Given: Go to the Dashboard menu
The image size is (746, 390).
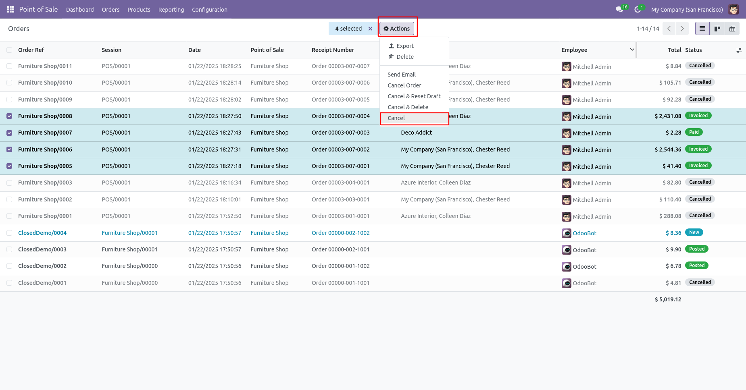Looking at the screenshot, I should tap(80, 9).
